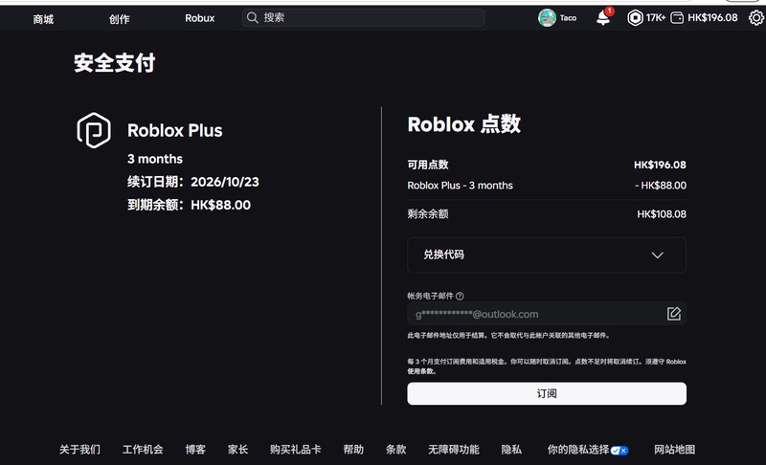View the 17K+ Robux balance

pos(655,18)
